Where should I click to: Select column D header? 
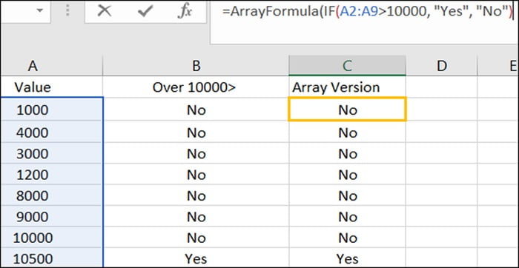[442, 66]
